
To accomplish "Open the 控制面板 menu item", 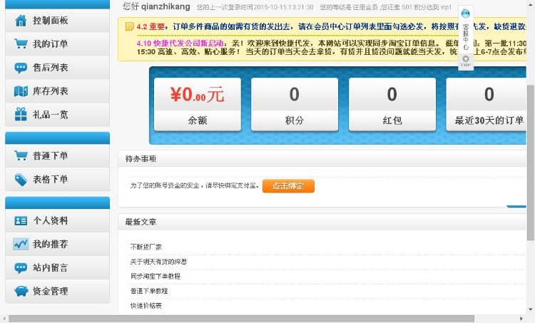I will 57,21.
